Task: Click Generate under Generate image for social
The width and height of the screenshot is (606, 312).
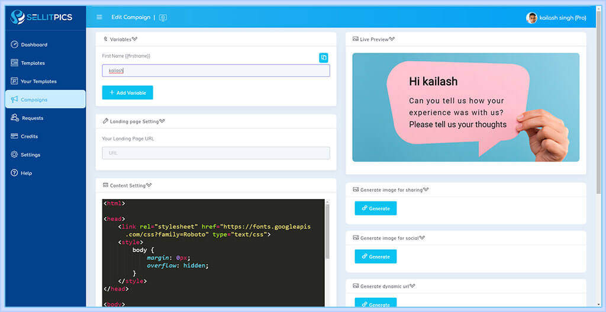Action: tap(375, 256)
